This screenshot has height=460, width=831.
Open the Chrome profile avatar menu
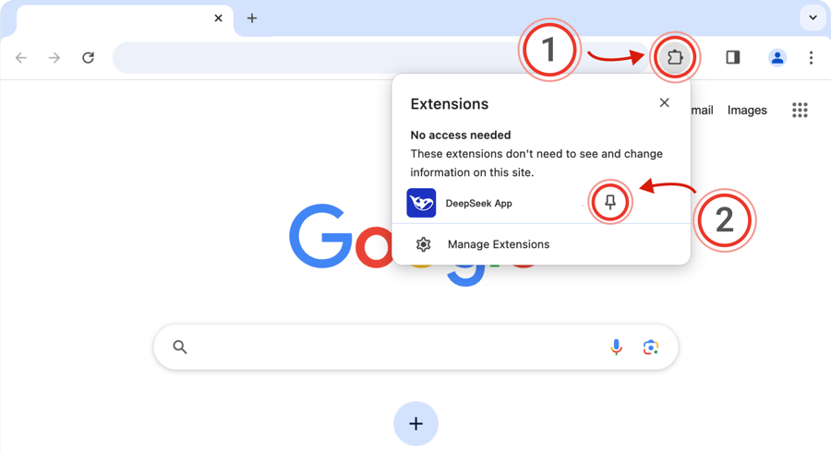777,57
